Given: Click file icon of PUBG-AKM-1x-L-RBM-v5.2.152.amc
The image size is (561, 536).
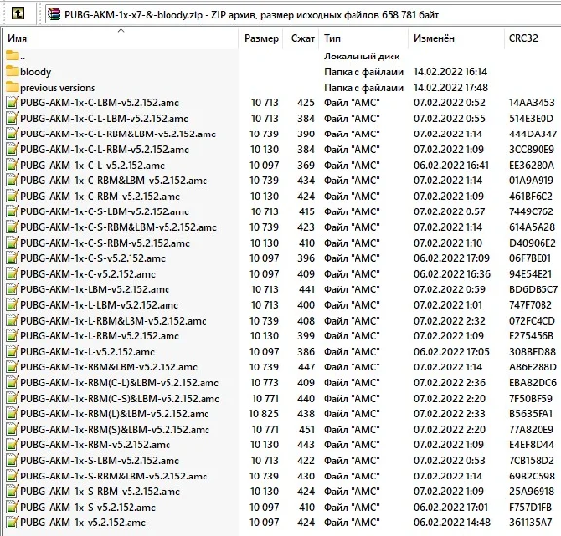Looking at the screenshot, I should pyautogui.click(x=12, y=336).
